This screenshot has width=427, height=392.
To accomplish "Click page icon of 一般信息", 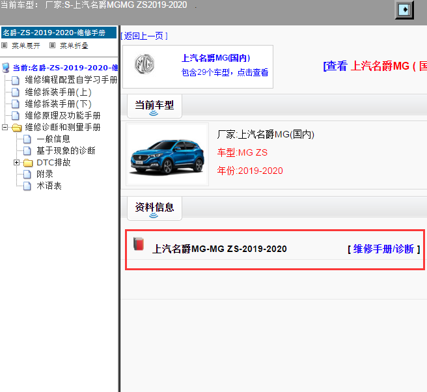I will pyautogui.click(x=27, y=139).
